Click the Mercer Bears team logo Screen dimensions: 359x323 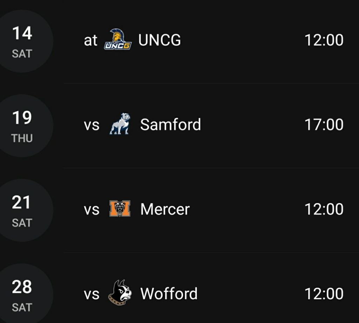click(x=120, y=209)
